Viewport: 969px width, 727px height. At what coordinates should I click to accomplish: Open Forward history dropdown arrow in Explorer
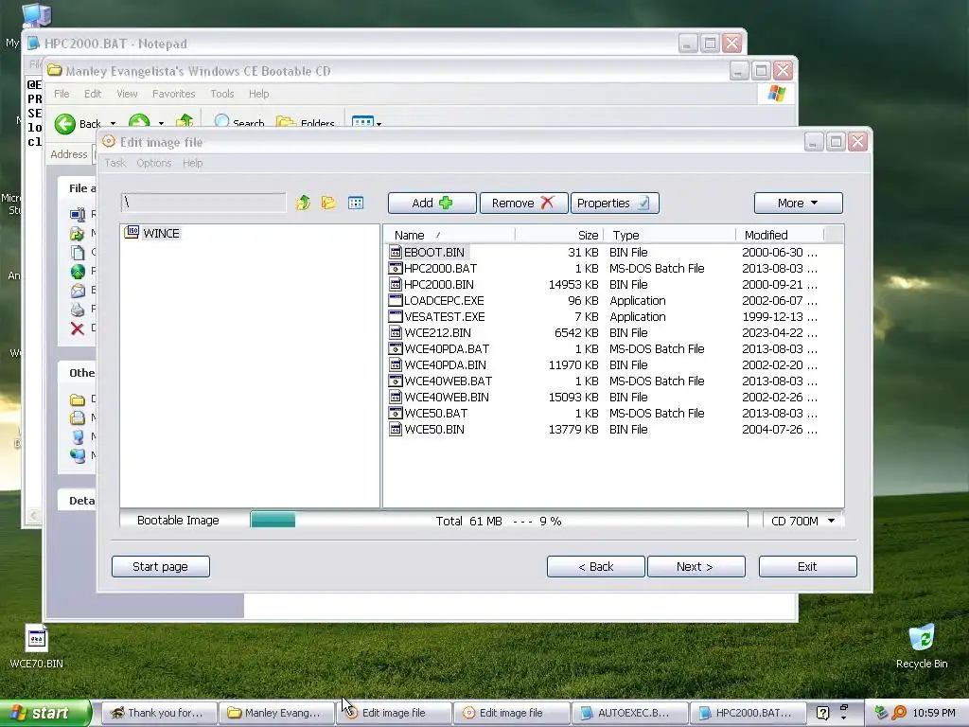pyautogui.click(x=161, y=124)
